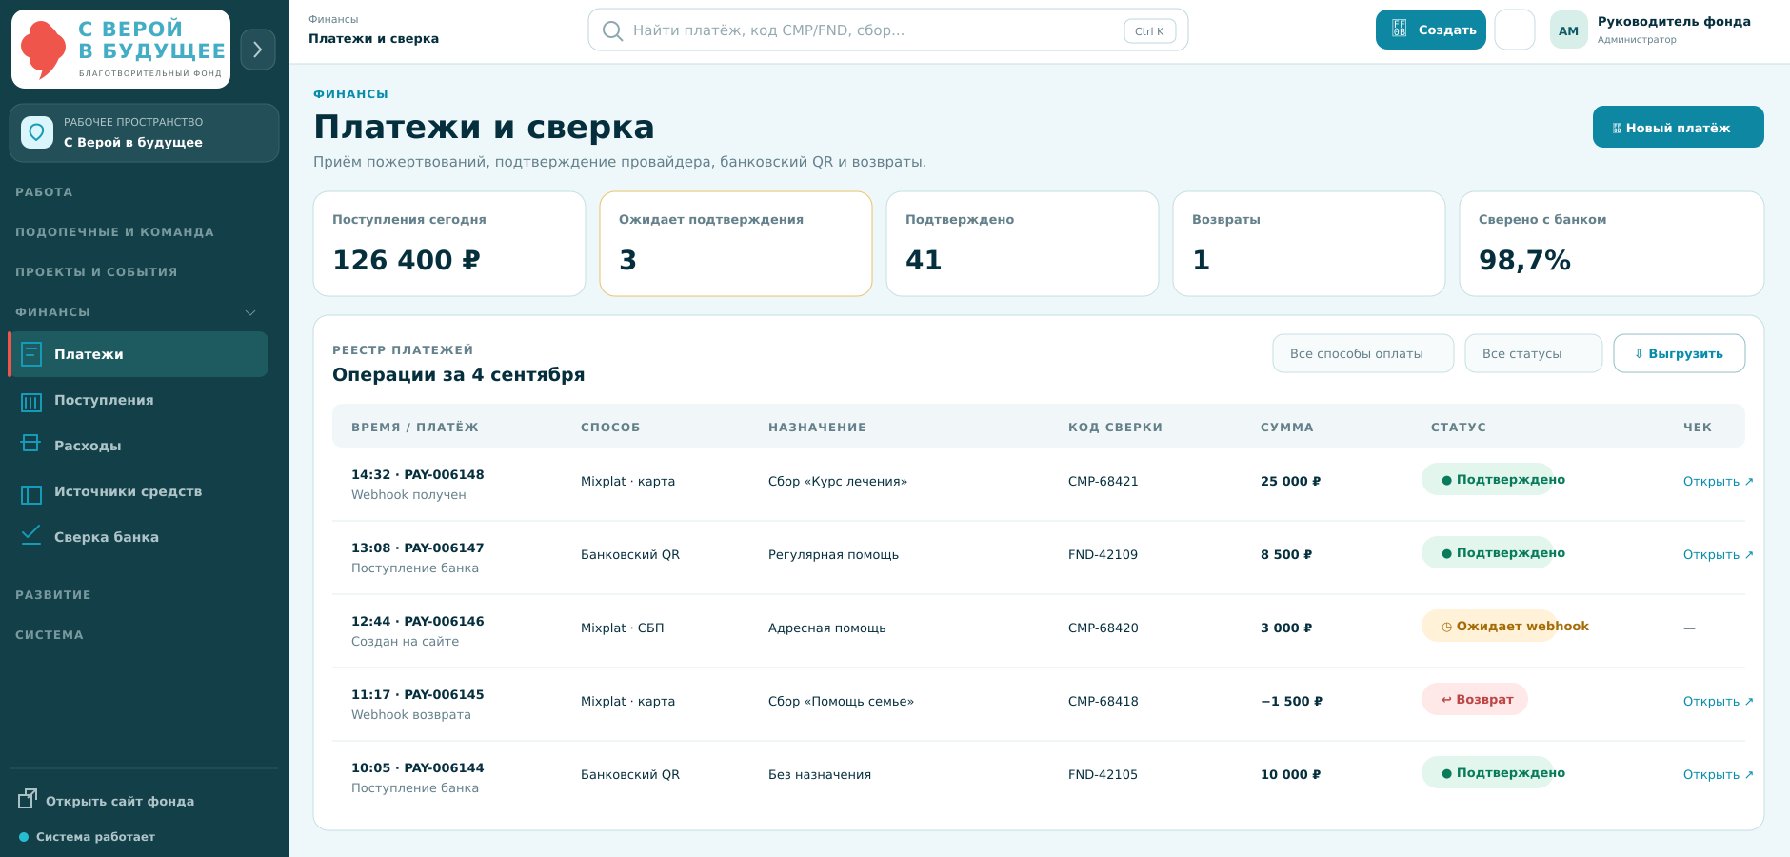
Task: Open the Все способы оплаты dropdown
Action: [x=1362, y=353]
